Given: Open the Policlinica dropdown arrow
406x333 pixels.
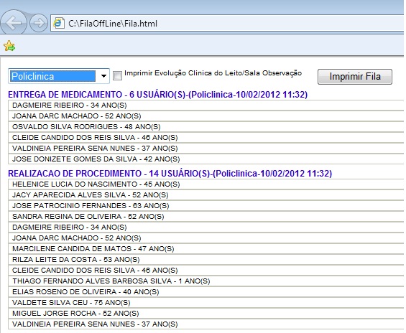Looking at the screenshot, I should (x=103, y=76).
